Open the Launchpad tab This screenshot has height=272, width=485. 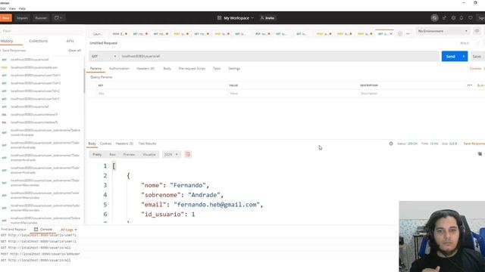pos(98,34)
